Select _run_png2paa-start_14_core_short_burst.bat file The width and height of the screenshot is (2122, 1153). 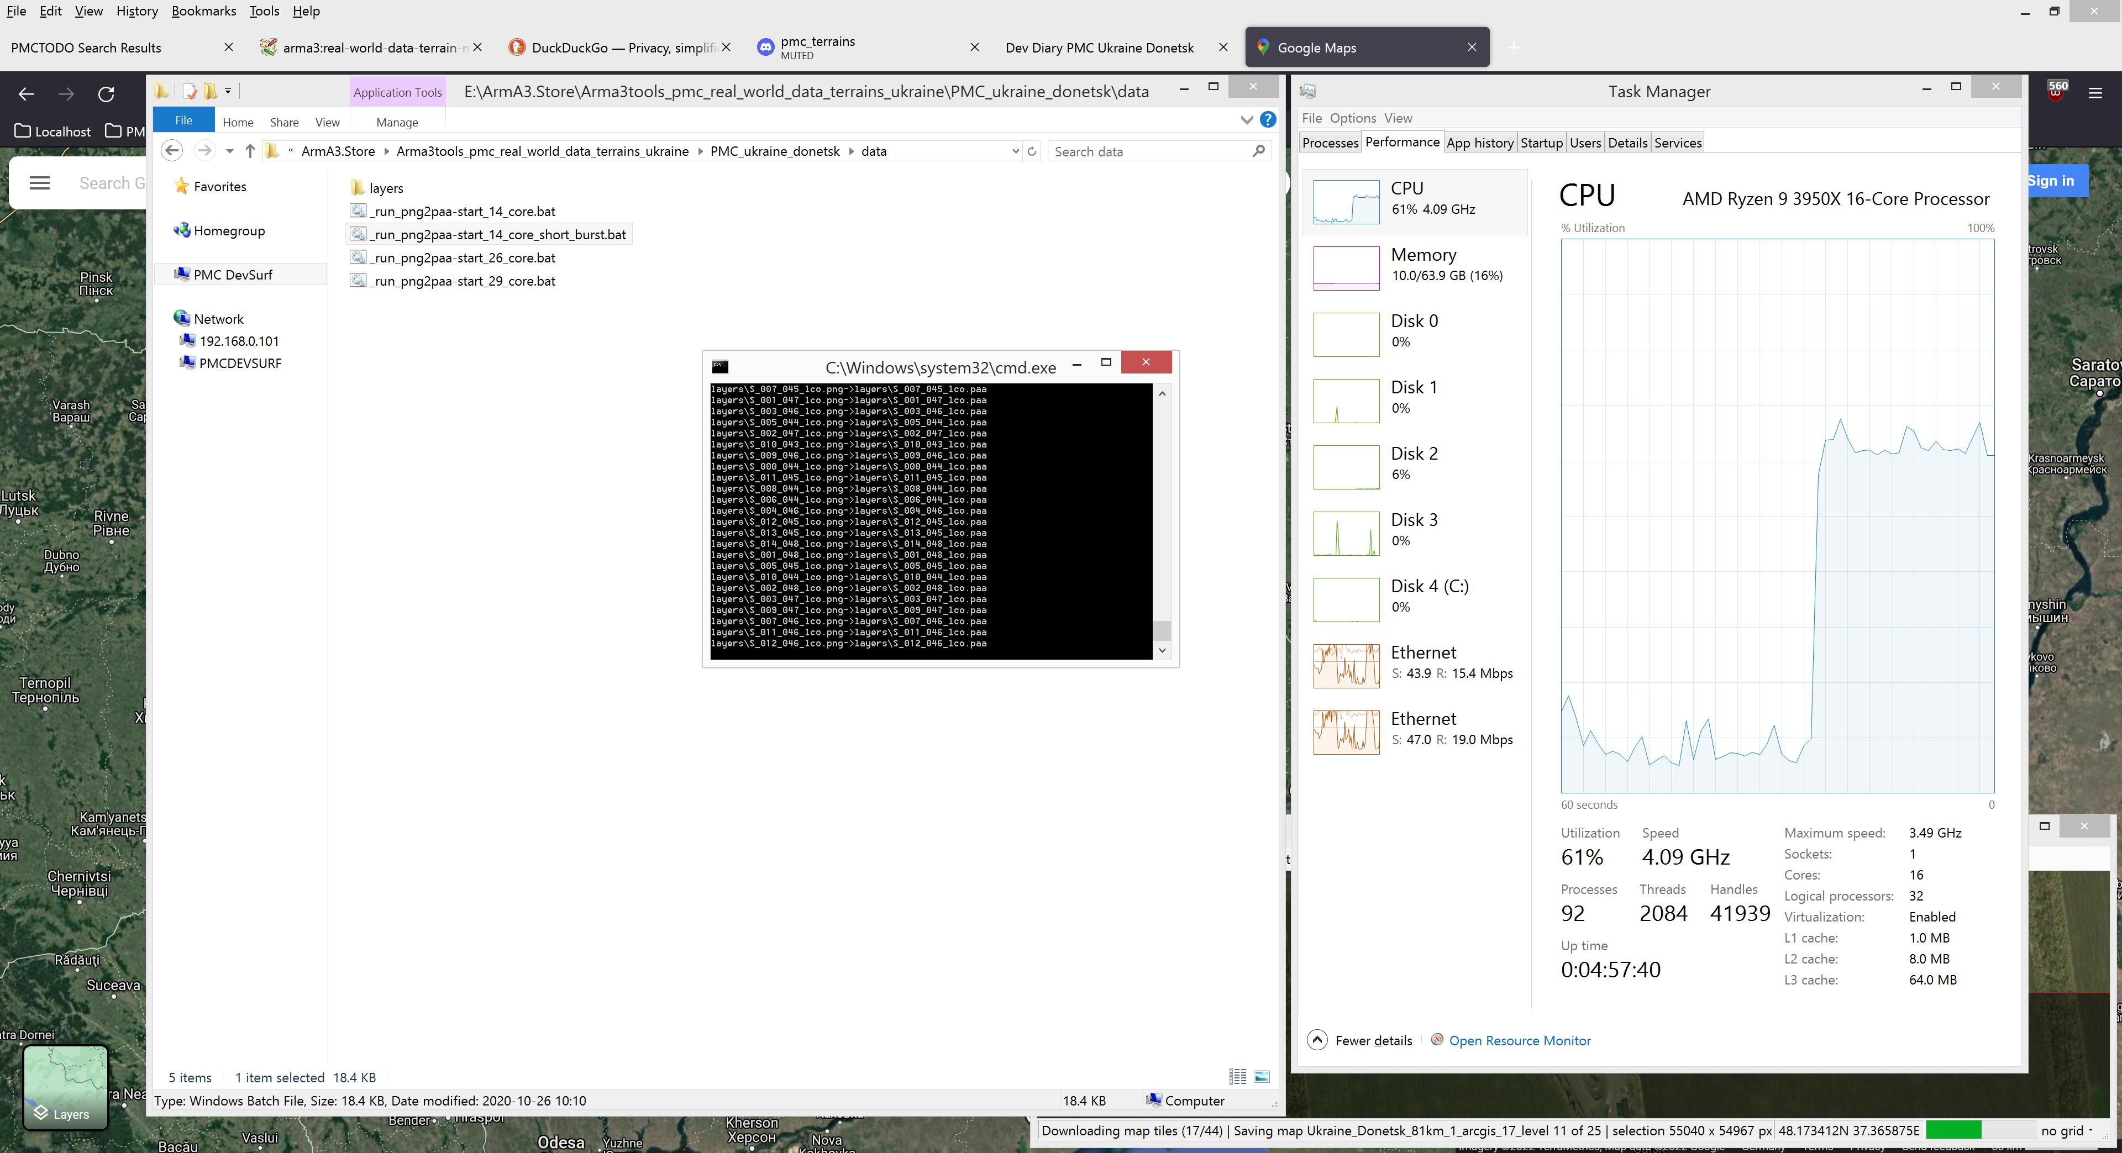(489, 235)
